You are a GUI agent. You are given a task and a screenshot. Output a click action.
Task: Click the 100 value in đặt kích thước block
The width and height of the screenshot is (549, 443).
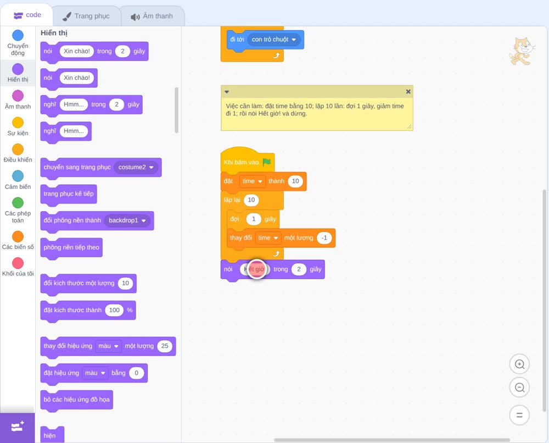click(114, 310)
